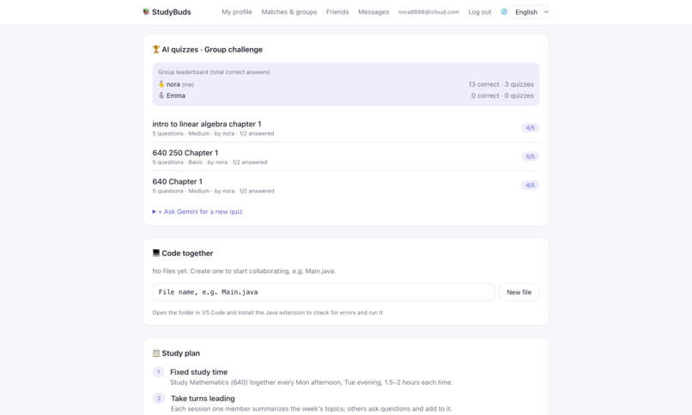This screenshot has height=415, width=692.
Task: Click the 'Each session one member summarizes' description
Action: tap(311, 409)
